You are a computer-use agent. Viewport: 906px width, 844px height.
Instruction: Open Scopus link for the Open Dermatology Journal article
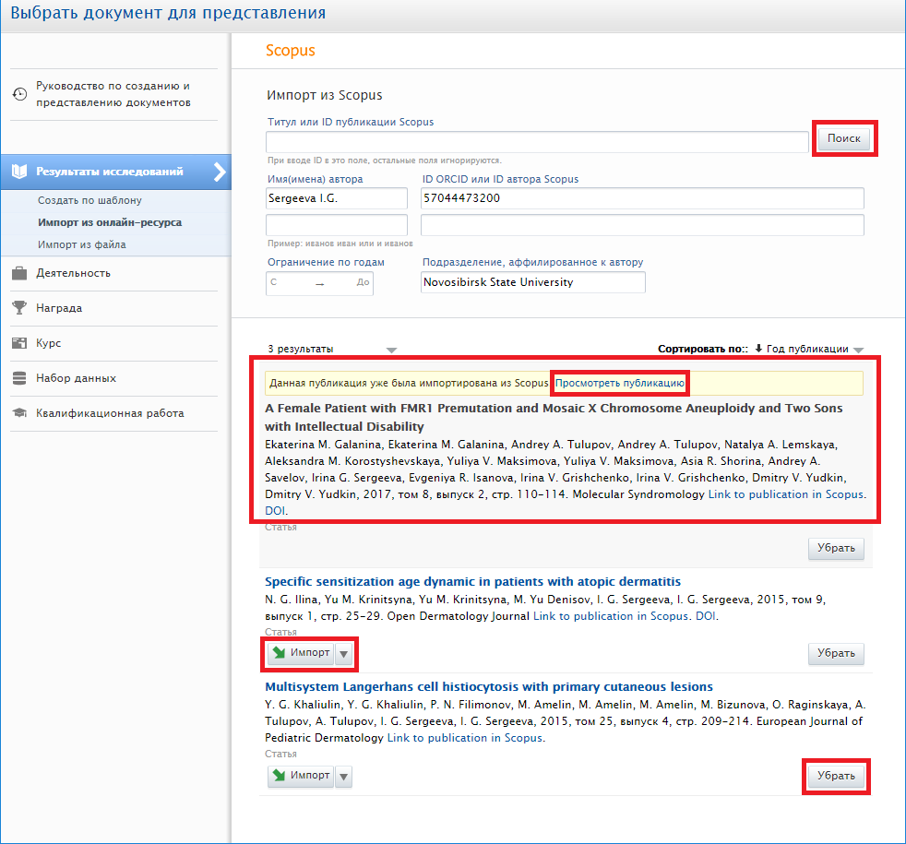click(611, 616)
